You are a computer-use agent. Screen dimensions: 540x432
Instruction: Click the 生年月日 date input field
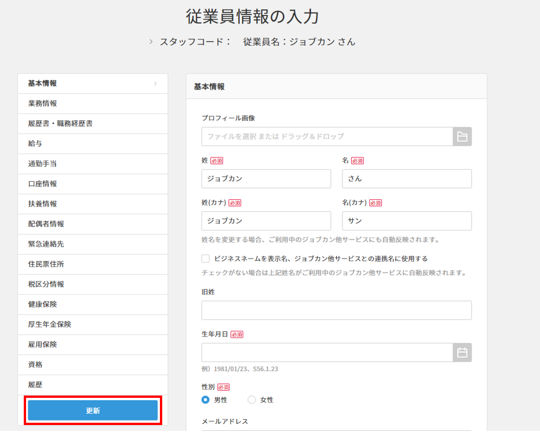click(x=327, y=353)
